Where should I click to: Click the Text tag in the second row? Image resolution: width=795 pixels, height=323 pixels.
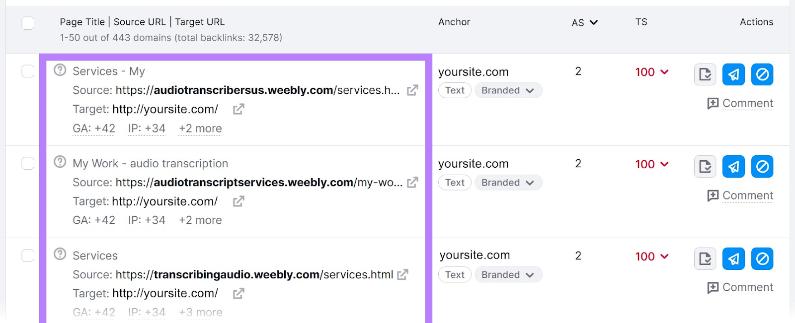[x=455, y=183]
